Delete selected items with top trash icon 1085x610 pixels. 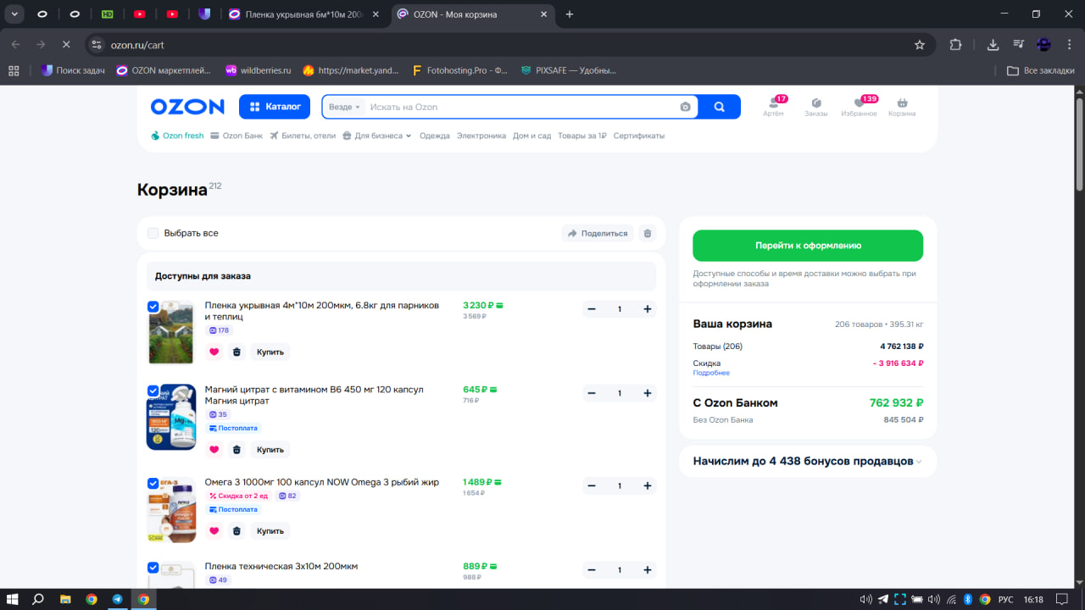pyautogui.click(x=648, y=233)
